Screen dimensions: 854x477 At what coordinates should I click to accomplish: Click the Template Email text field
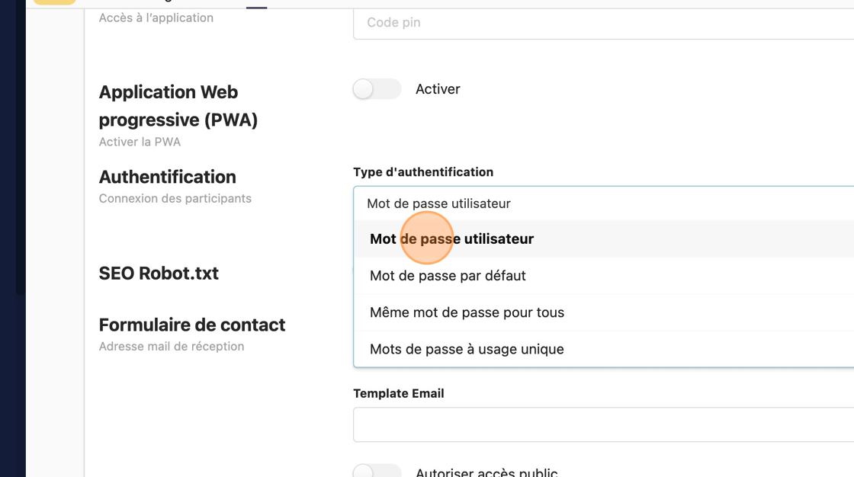click(602, 424)
